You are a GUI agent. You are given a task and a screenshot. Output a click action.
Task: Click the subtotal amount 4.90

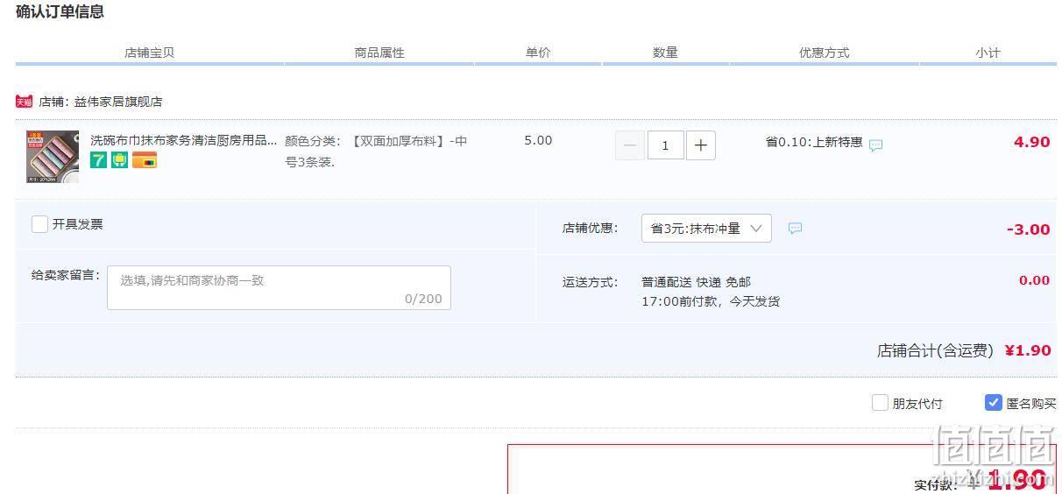1031,142
